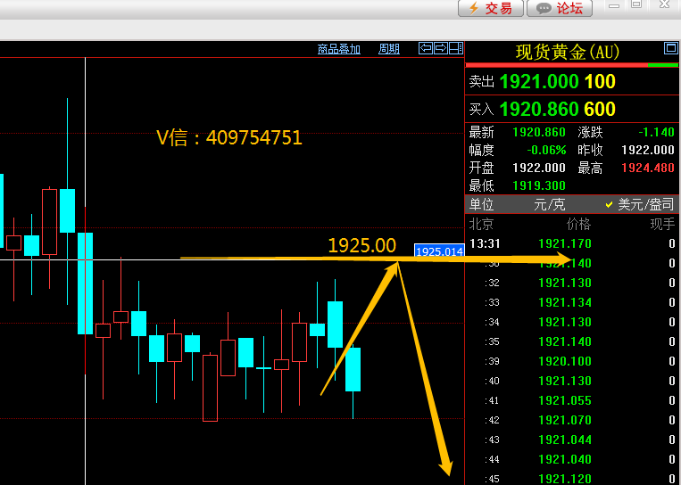The width and height of the screenshot is (681, 485).
Task: Click the 幅度 value -0.06%
Action: pos(546,150)
